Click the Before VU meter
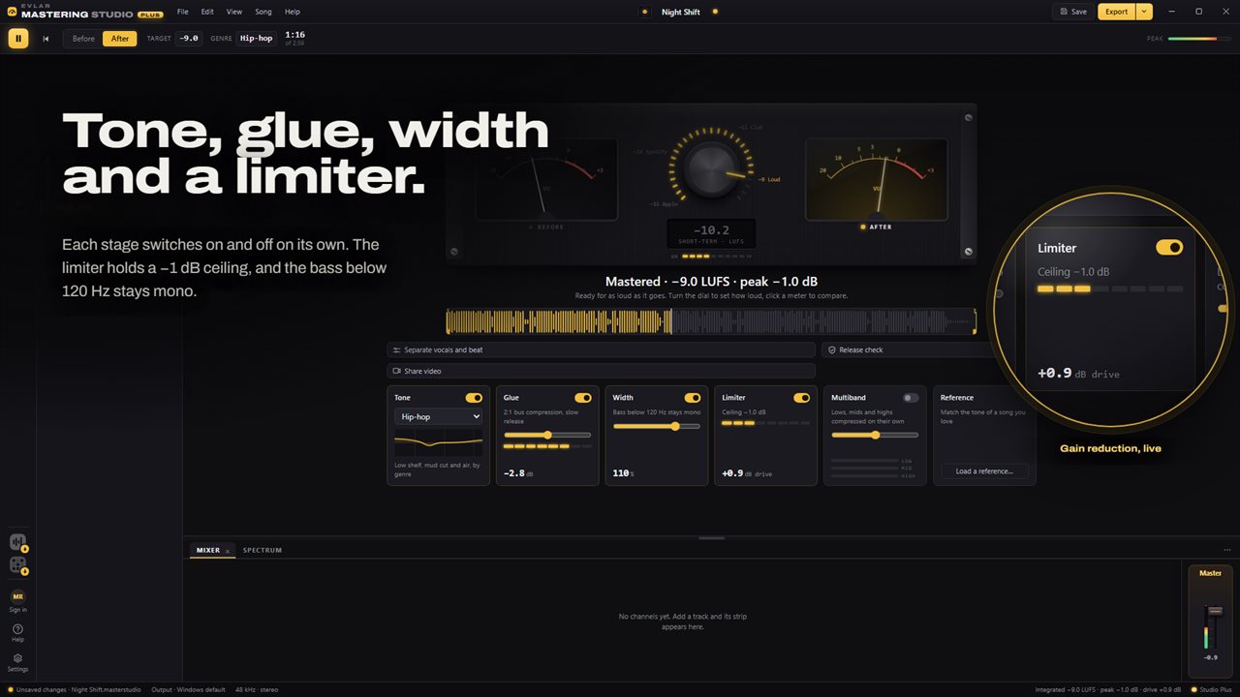The image size is (1240, 697). [x=547, y=179]
